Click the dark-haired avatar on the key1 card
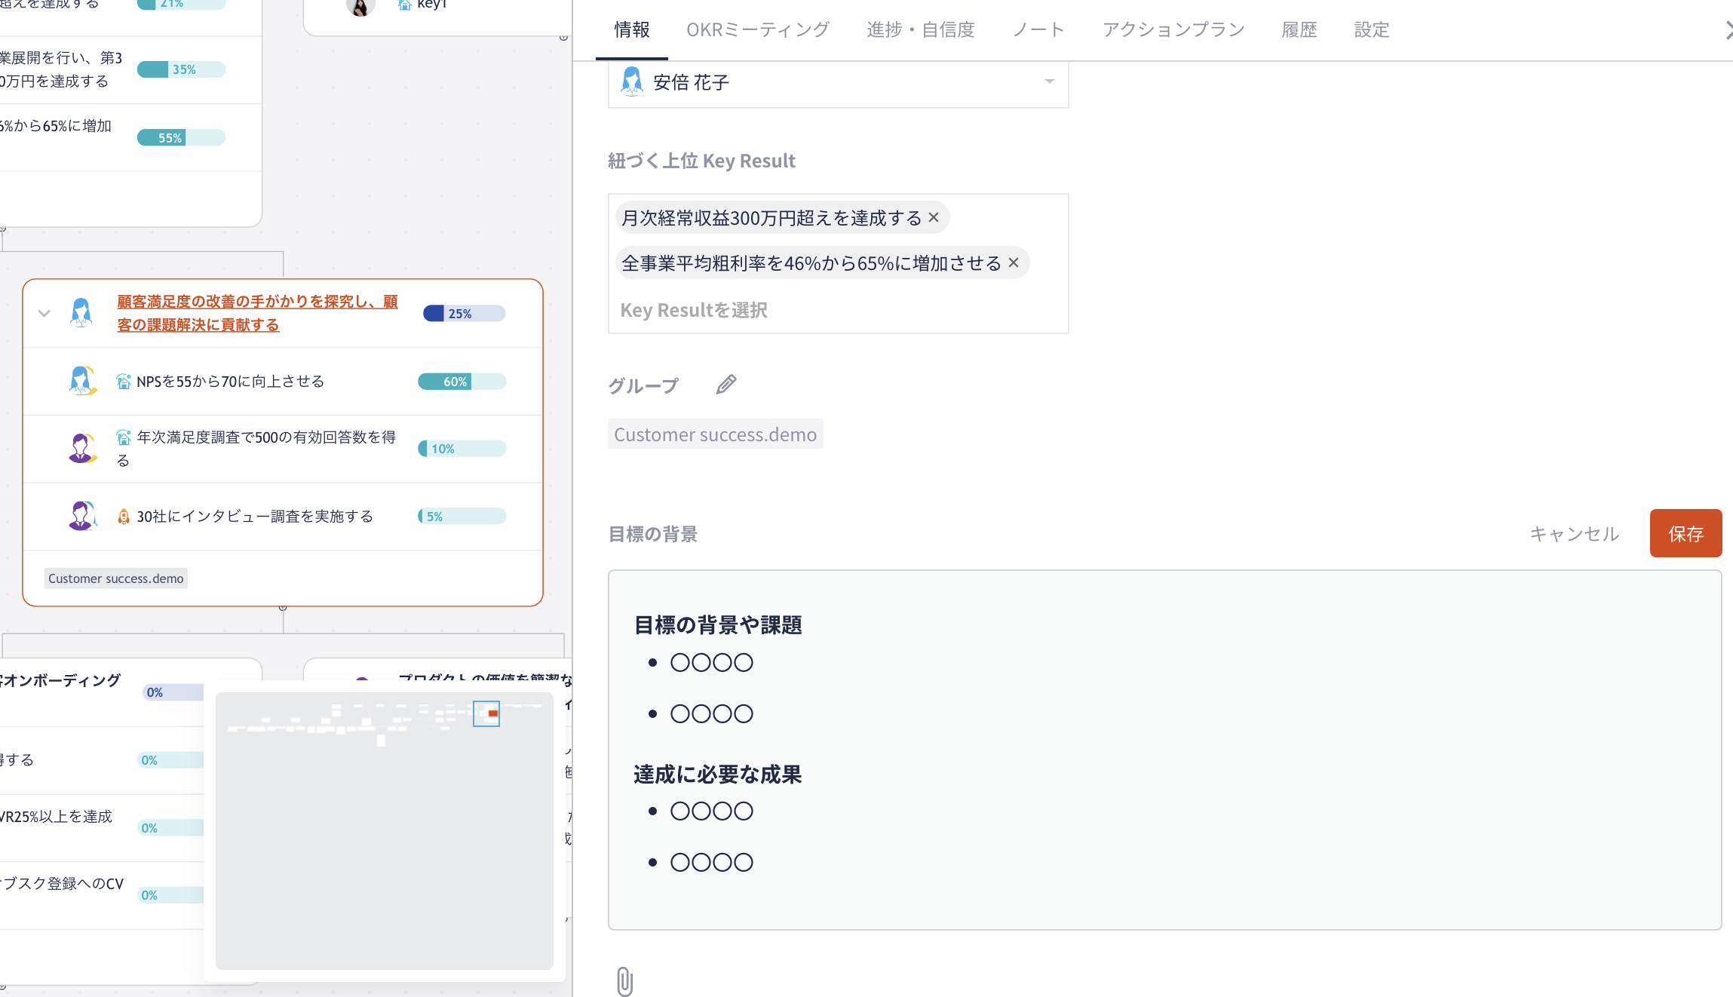This screenshot has height=997, width=1733. tap(360, 6)
